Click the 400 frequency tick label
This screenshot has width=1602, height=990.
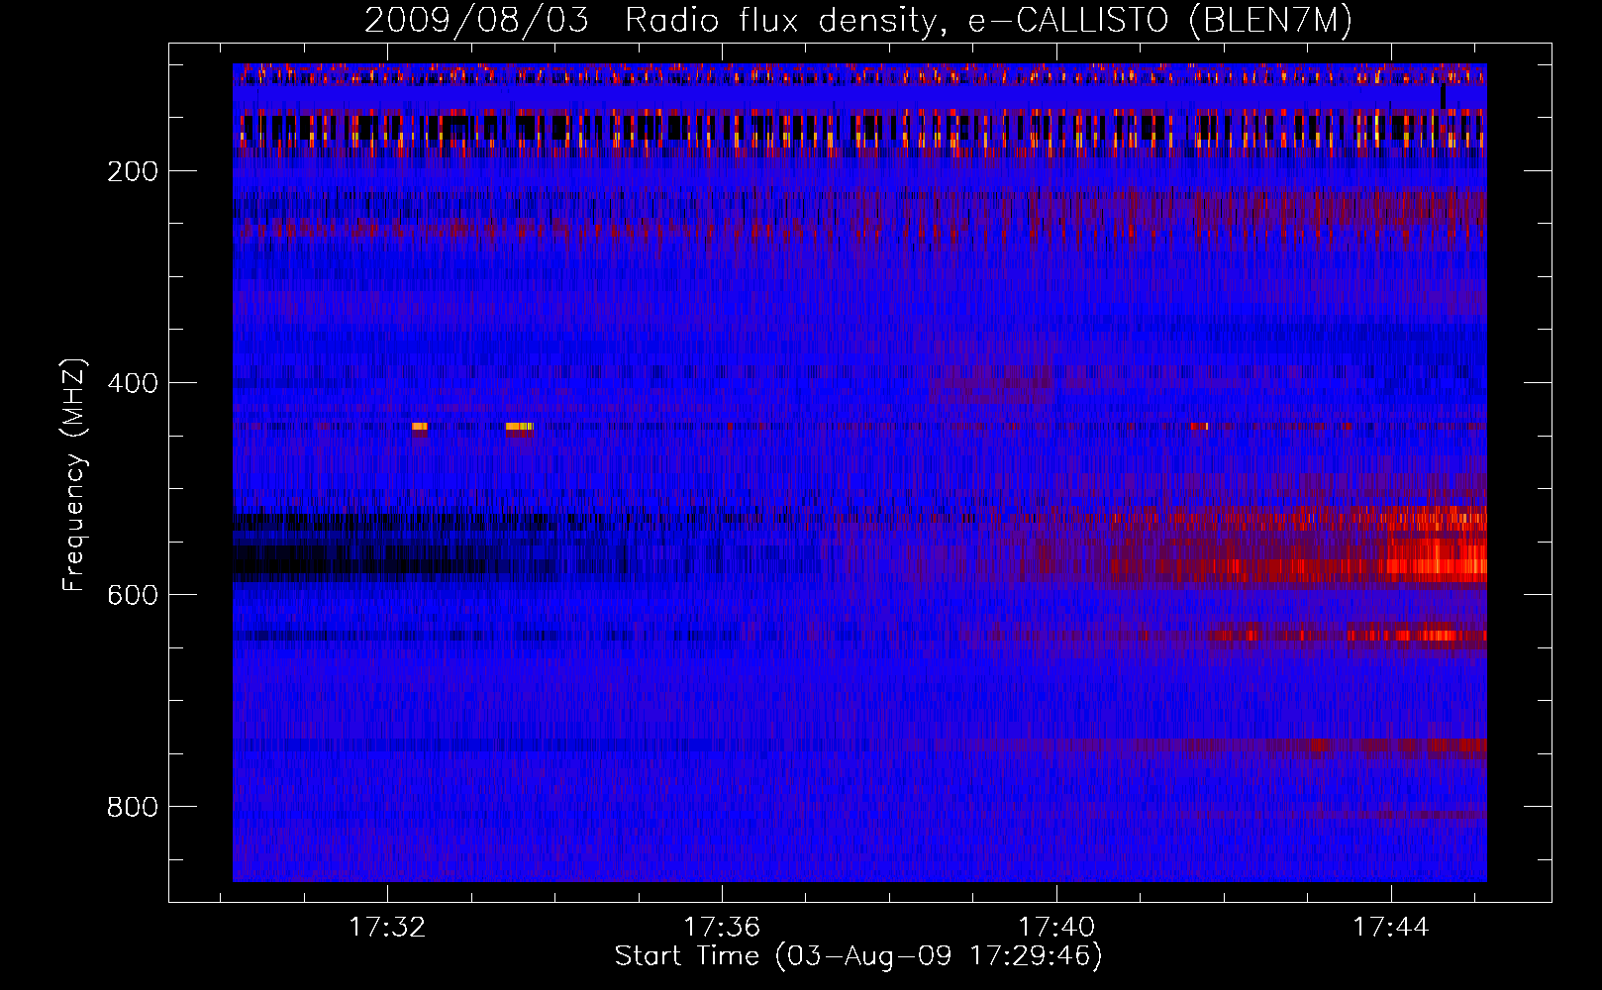133,383
